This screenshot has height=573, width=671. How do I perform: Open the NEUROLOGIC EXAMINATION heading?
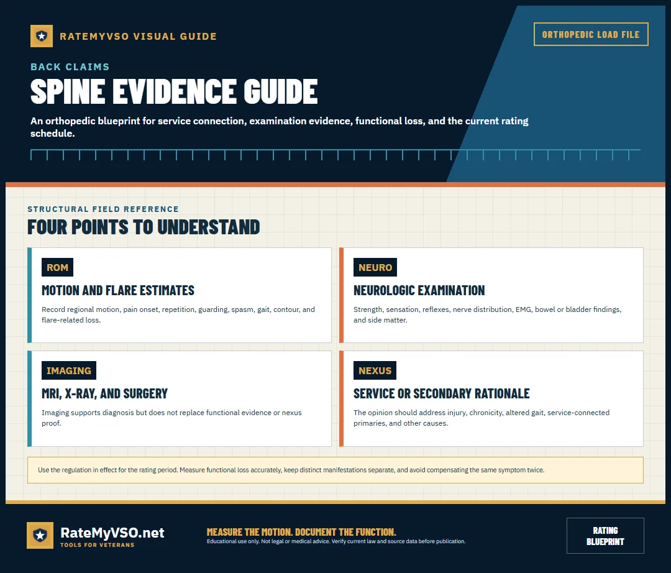pos(419,291)
